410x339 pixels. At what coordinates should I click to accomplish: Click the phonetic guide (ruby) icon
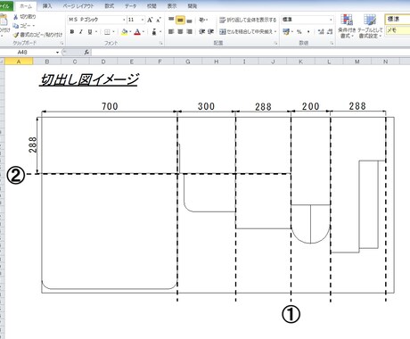[x=154, y=32]
